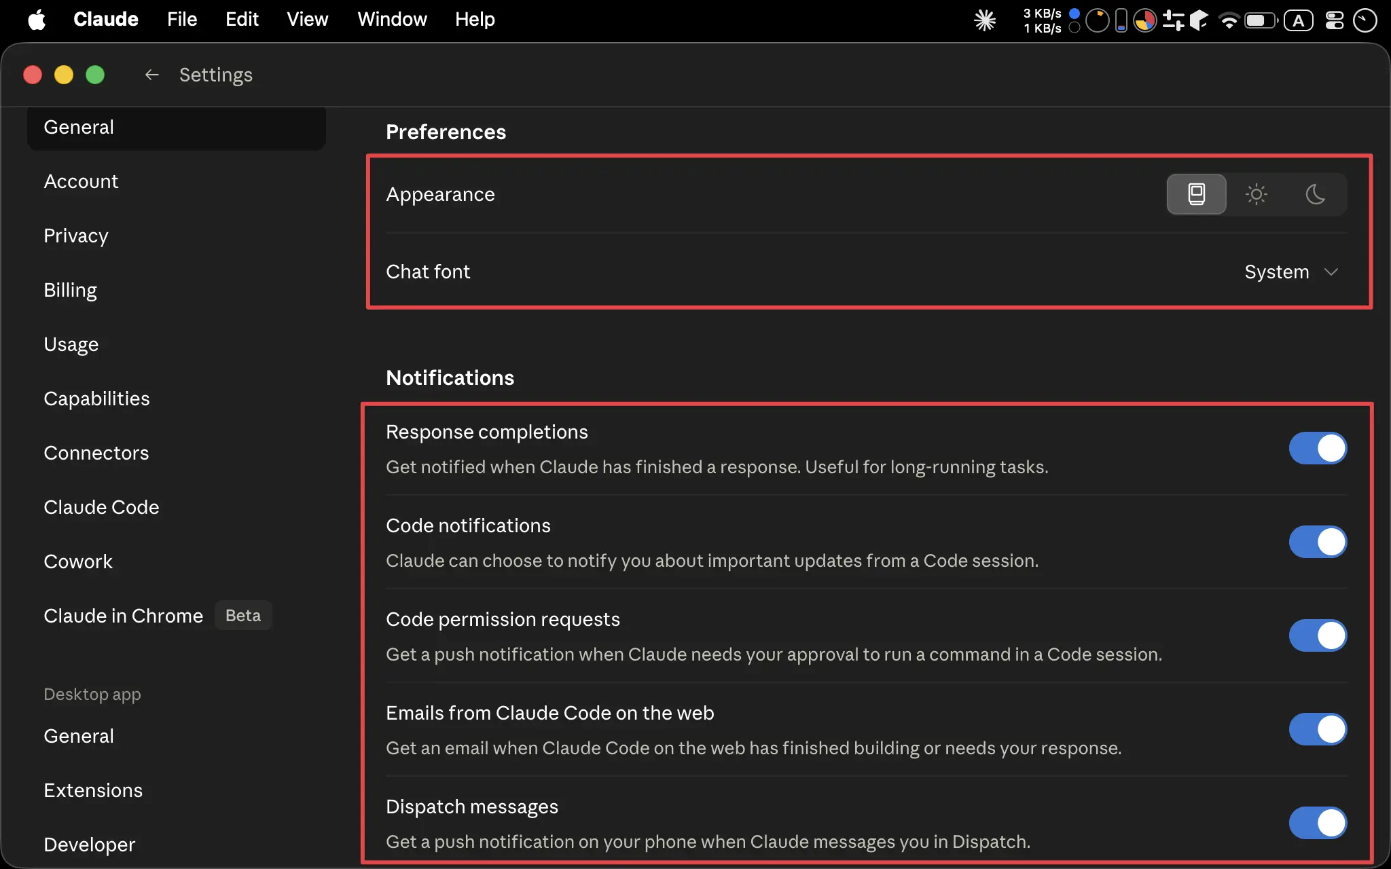Click the Beta badge beside Claude in Chrome
Image resolution: width=1391 pixels, height=869 pixels.
coord(243,615)
